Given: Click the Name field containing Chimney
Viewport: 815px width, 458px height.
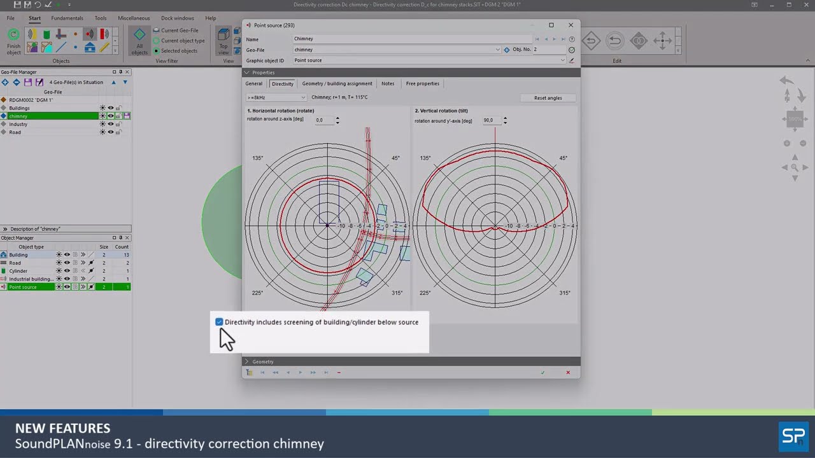Looking at the screenshot, I should pyautogui.click(x=413, y=39).
